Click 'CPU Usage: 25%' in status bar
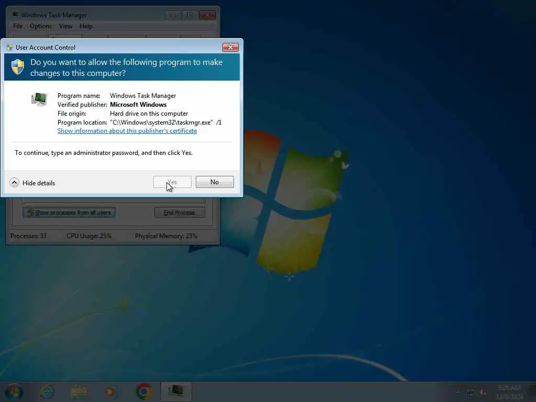Screen dimensions: 536x402 pos(89,236)
